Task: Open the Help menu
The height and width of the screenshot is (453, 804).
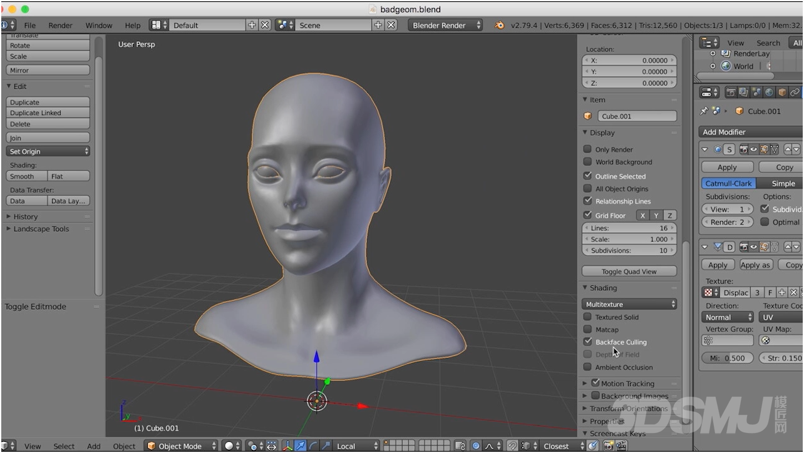Action: click(x=133, y=26)
